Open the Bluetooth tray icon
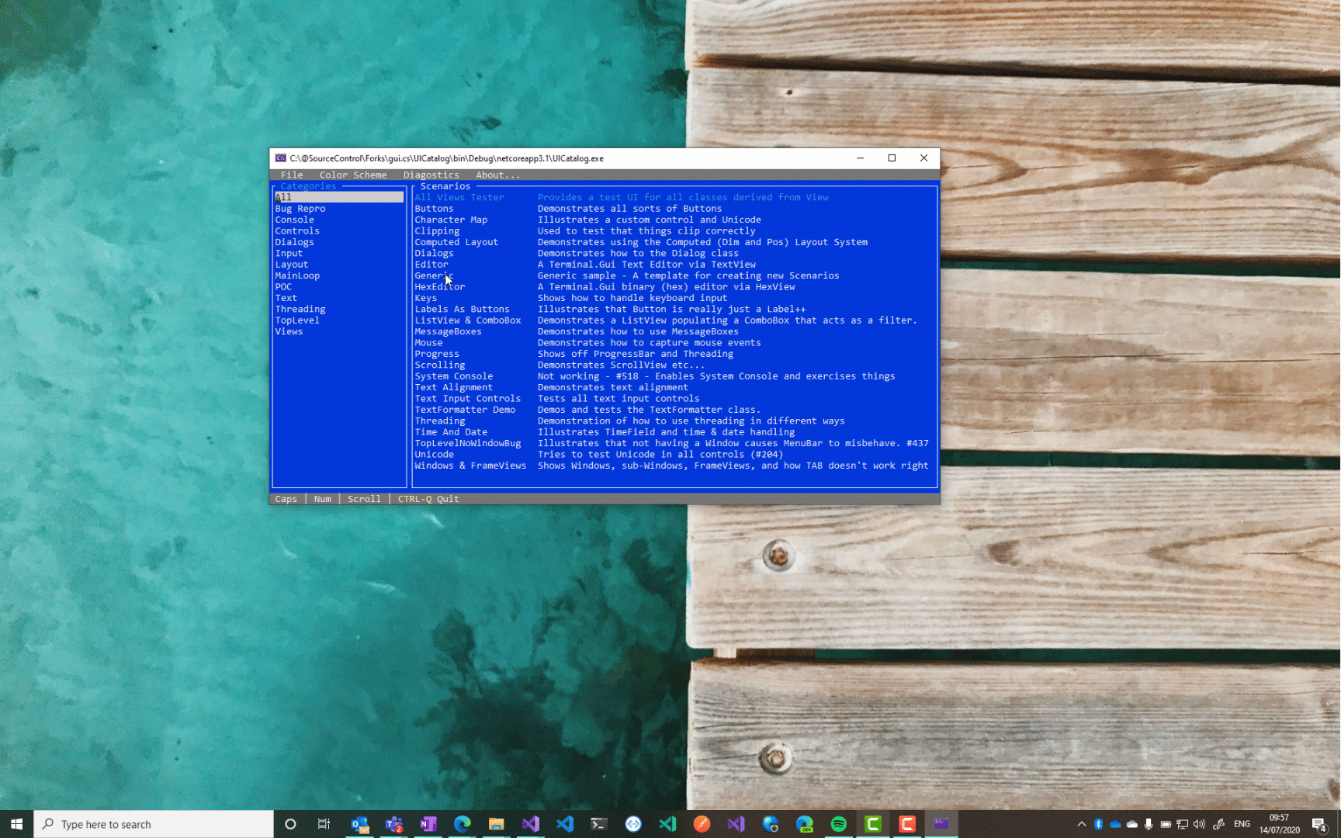Image resolution: width=1341 pixels, height=838 pixels. (1098, 824)
